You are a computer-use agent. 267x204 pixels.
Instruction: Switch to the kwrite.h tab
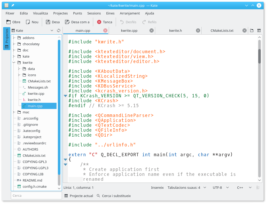176,30
